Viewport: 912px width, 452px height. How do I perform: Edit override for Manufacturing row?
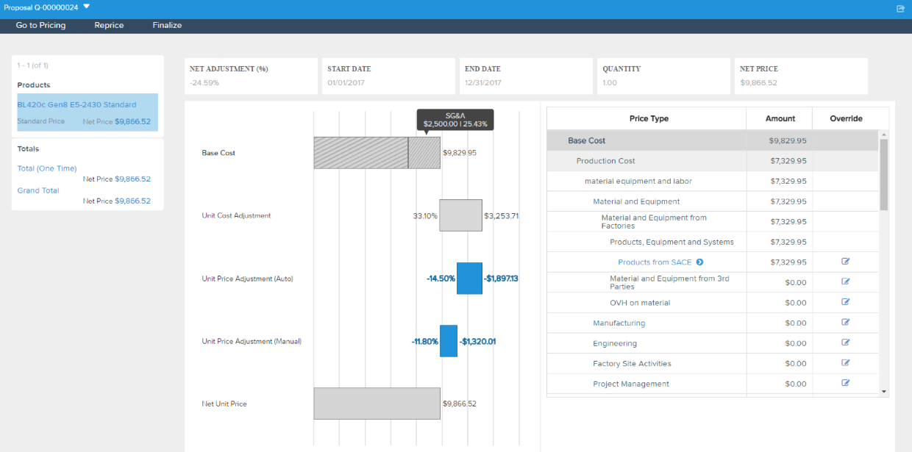pyautogui.click(x=846, y=322)
